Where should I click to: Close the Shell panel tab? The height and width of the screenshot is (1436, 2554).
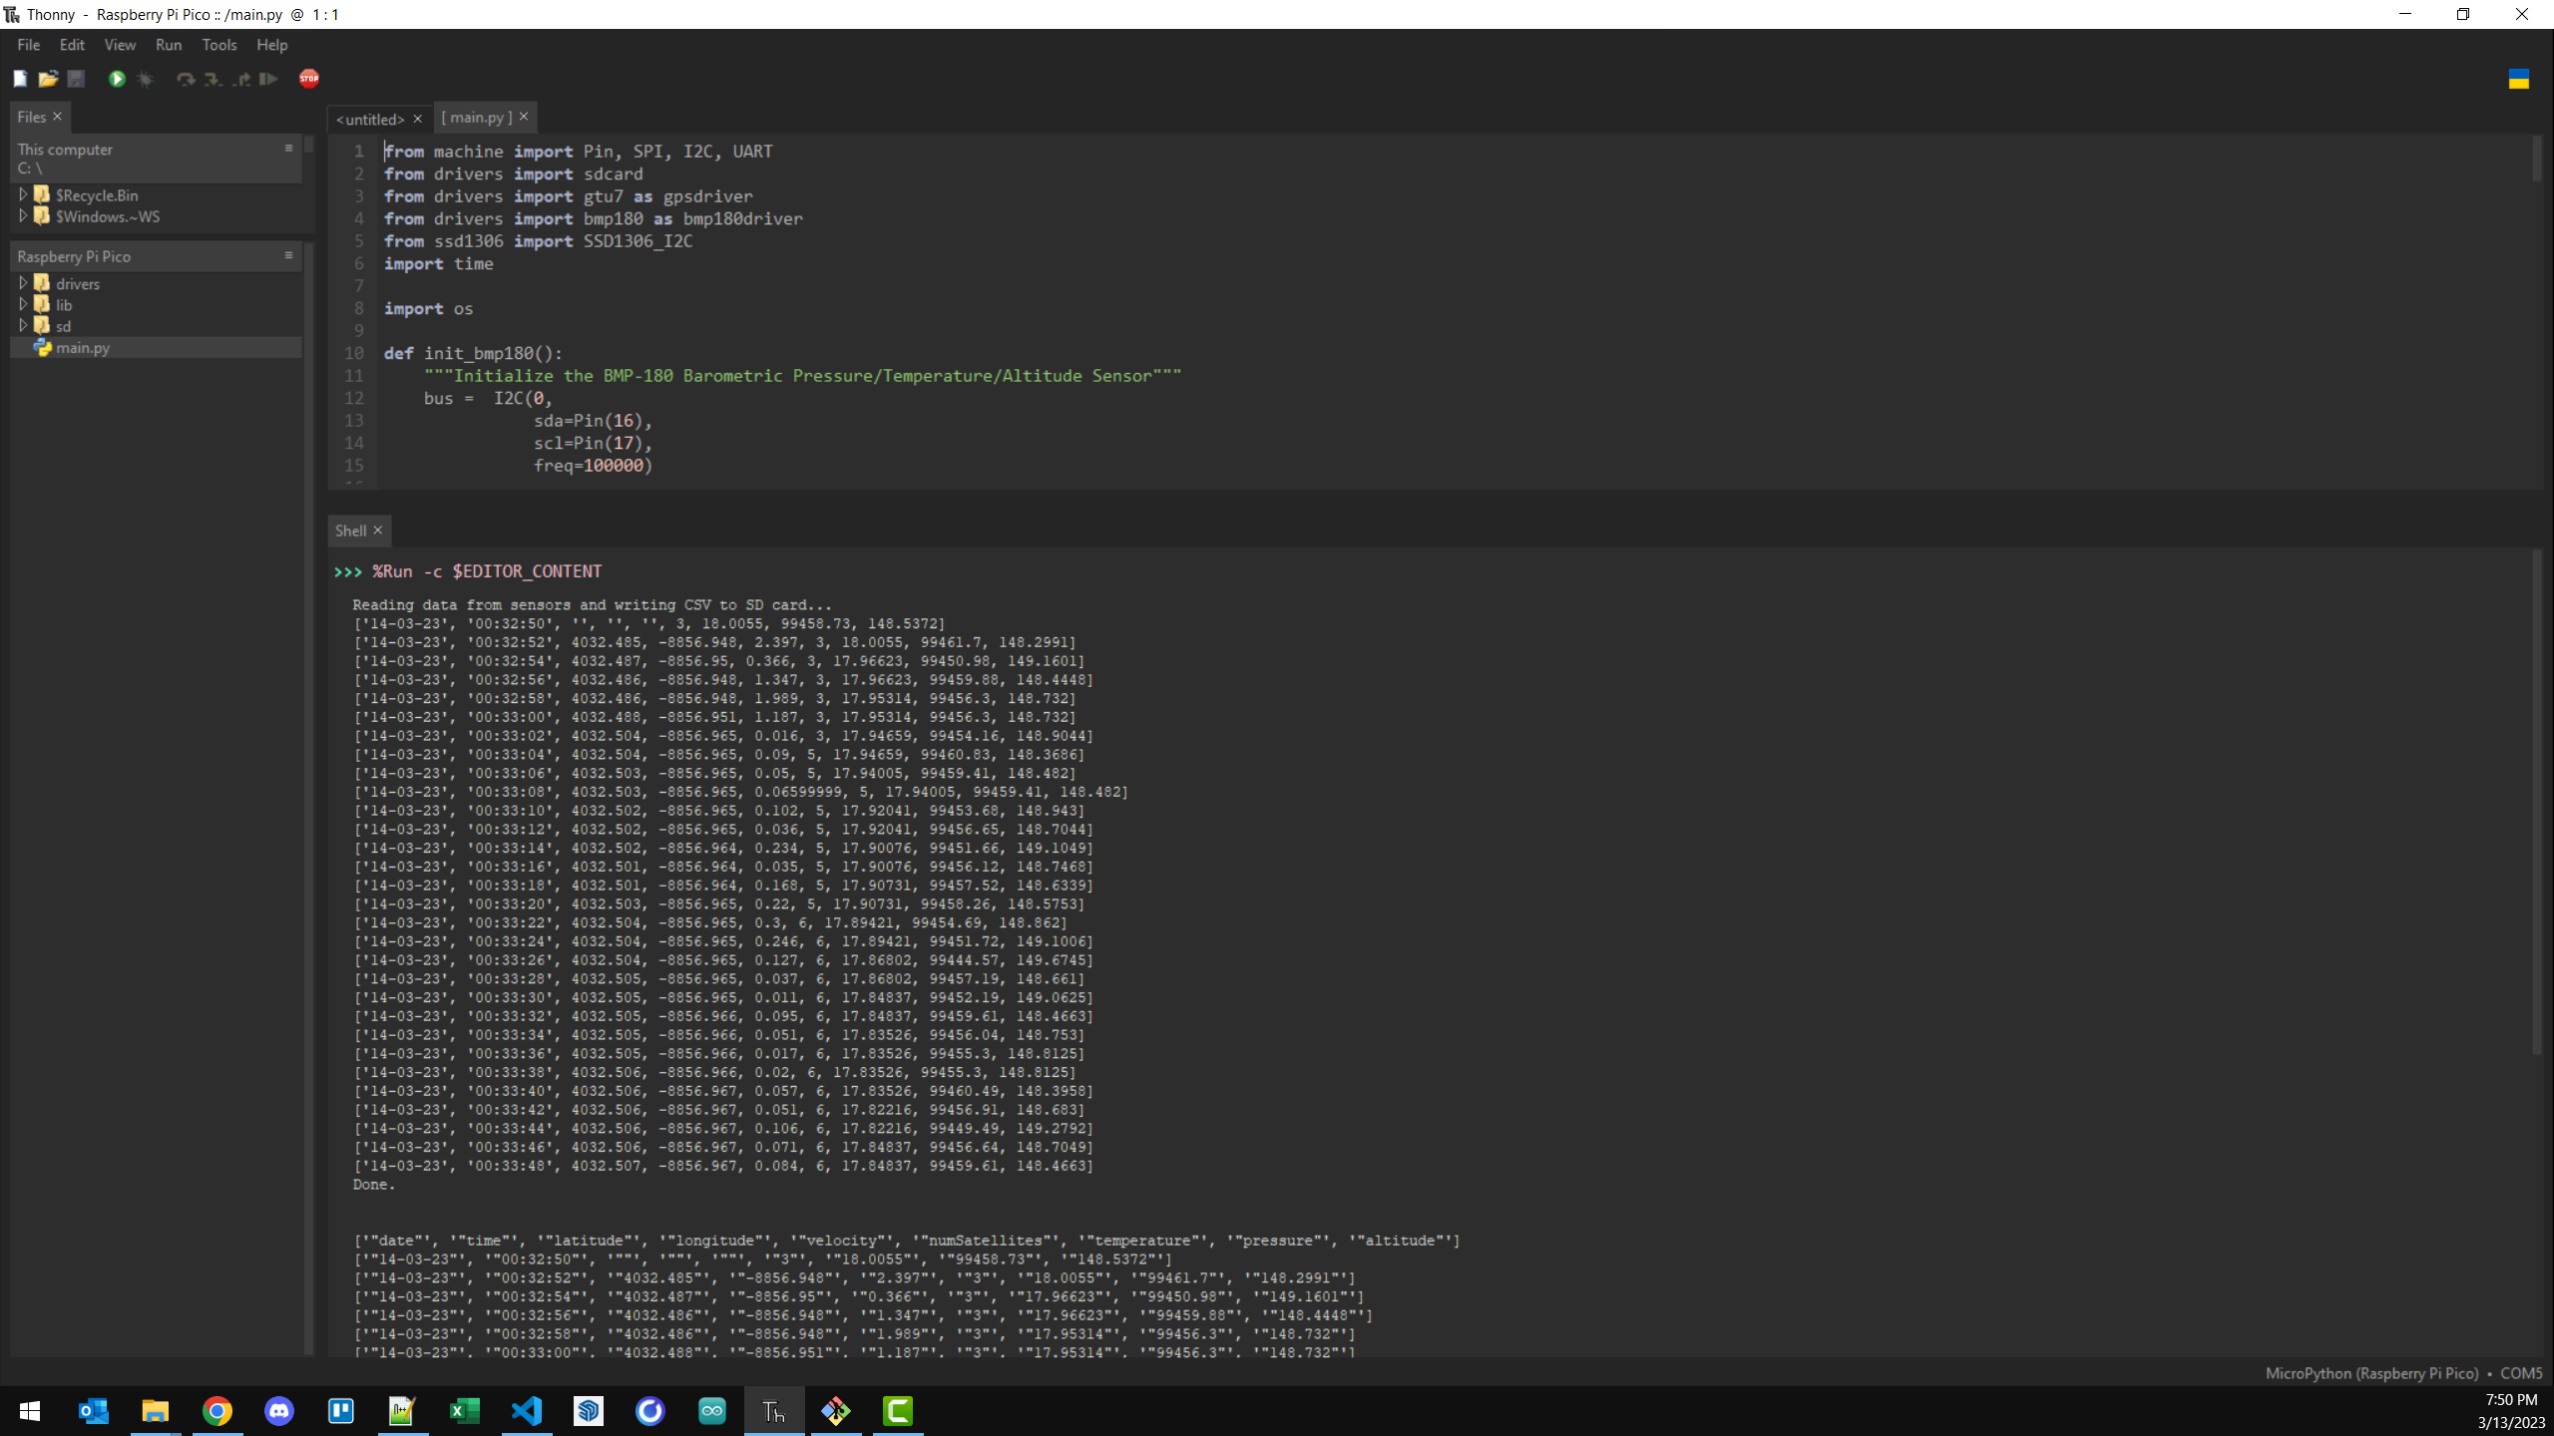pos(378,531)
